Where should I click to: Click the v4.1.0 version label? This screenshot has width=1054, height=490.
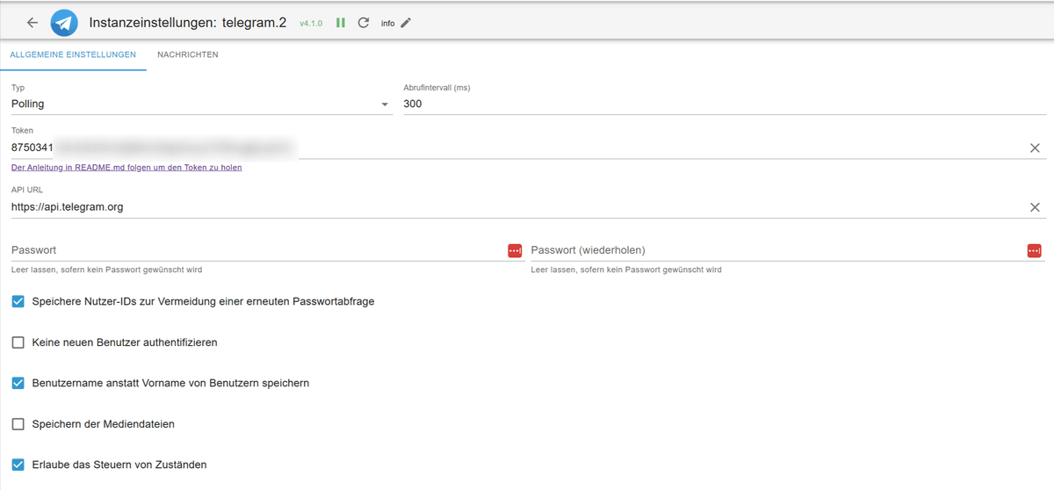coord(313,24)
